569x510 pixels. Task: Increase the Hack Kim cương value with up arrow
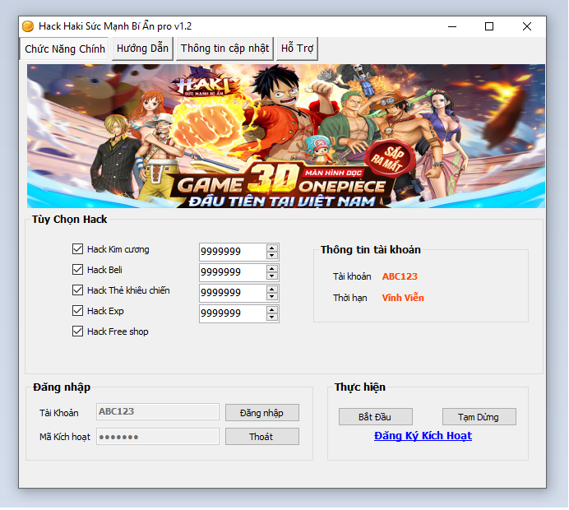272,248
